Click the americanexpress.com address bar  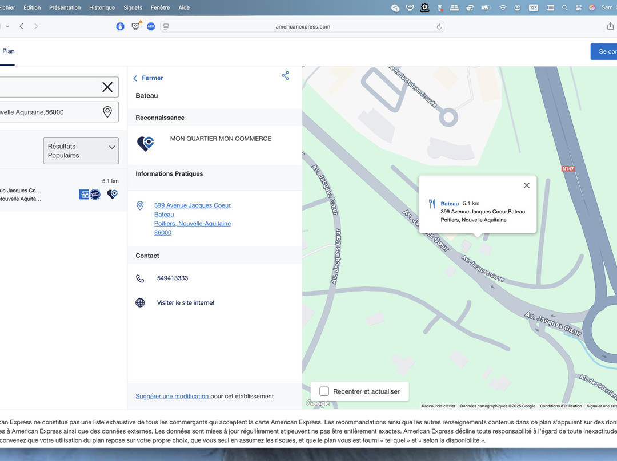click(302, 26)
